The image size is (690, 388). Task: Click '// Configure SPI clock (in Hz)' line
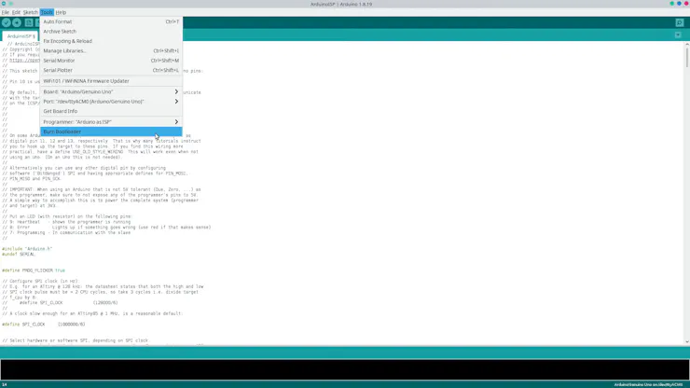click(40, 281)
